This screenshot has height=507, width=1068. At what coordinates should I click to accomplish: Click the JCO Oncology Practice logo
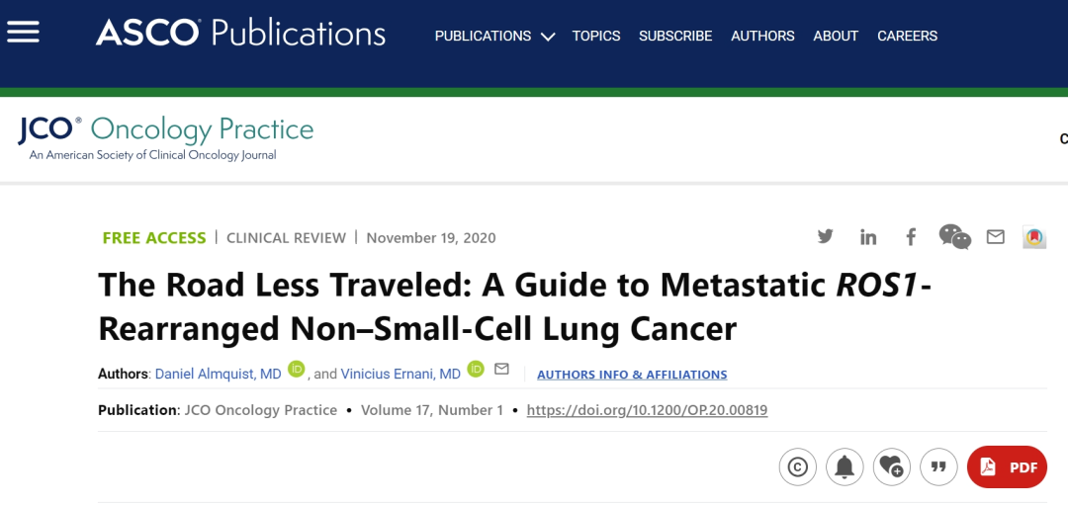coord(165,137)
